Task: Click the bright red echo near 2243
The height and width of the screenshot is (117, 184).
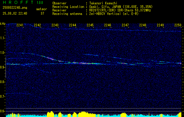Action: (50, 58)
